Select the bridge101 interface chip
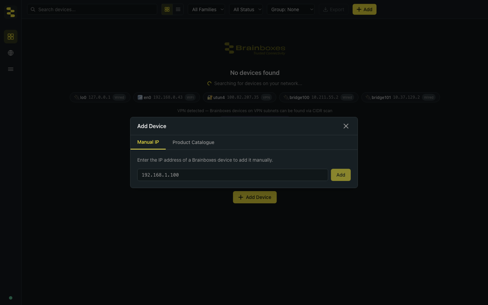This screenshot has height=305, width=488. pos(401,97)
